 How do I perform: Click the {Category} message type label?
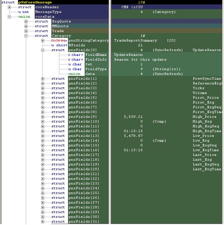[x=164, y=12]
